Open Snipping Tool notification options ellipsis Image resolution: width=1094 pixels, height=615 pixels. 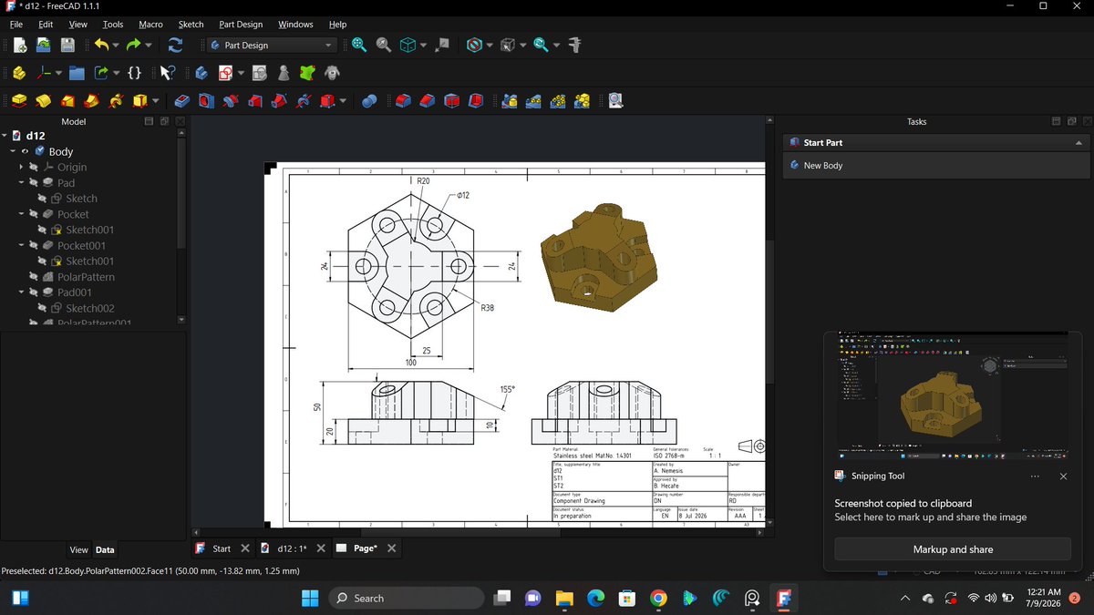pos(1035,476)
